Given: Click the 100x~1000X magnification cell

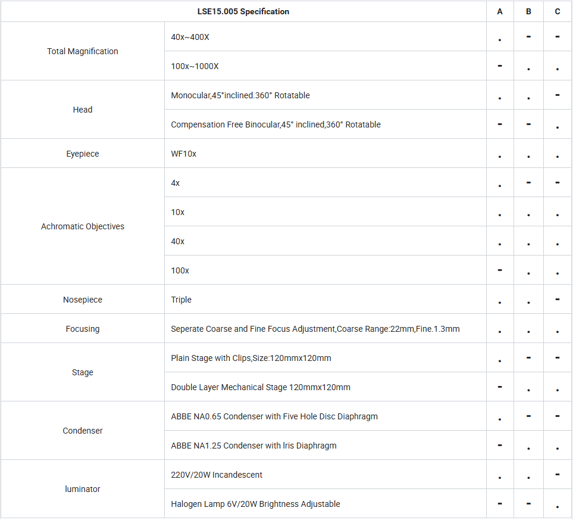Looking at the screenshot, I should point(325,66).
